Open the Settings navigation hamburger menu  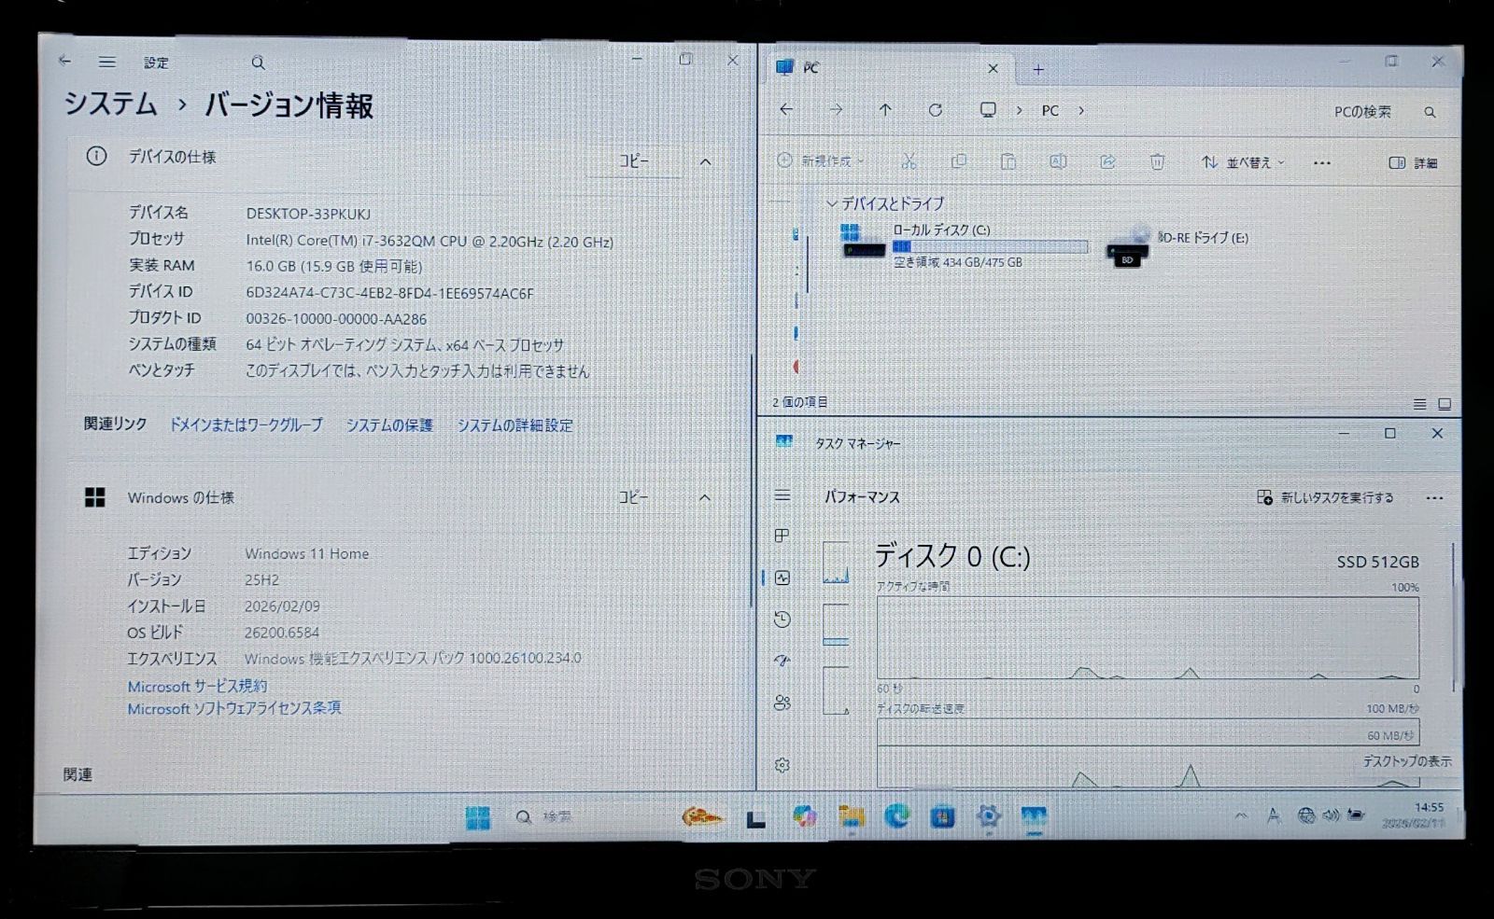[107, 63]
